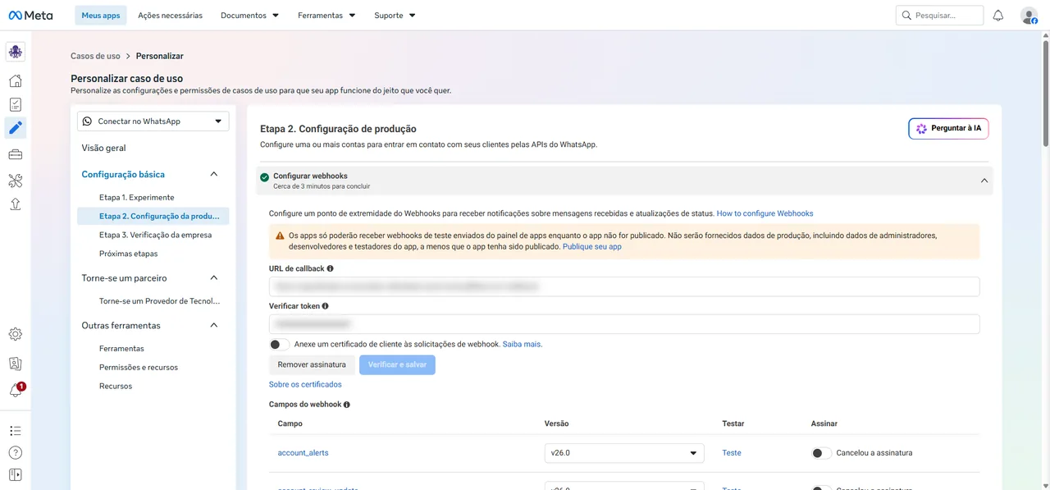This screenshot has height=490, width=1050.
Task: Collapse the Configurar webhooks section
Action: click(x=984, y=181)
